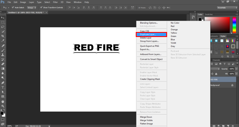
Task: Select the Rectangular Marquee tool
Action: click(3, 22)
